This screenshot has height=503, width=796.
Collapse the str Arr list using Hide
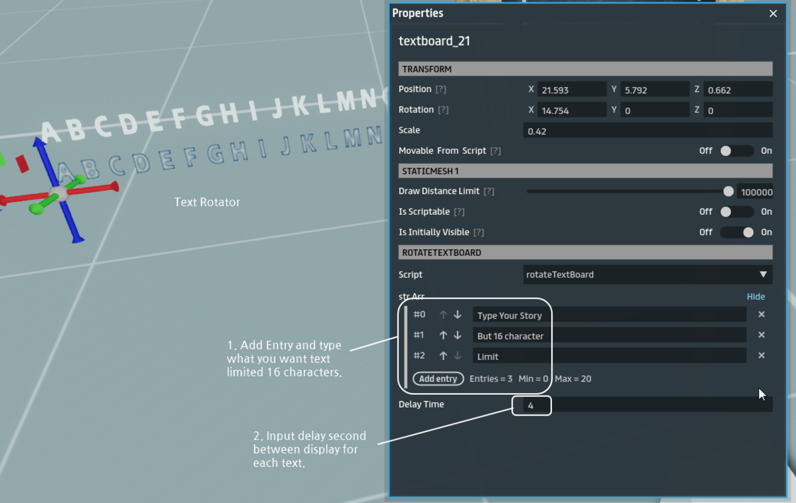pos(756,296)
